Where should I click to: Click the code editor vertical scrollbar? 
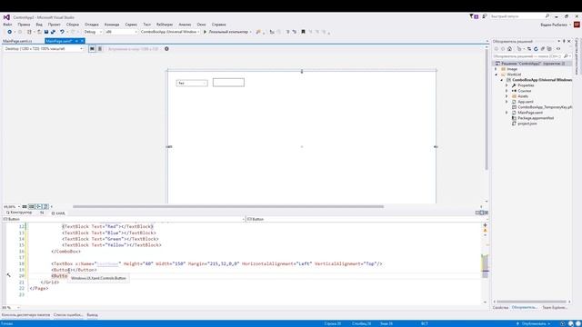(x=485, y=266)
